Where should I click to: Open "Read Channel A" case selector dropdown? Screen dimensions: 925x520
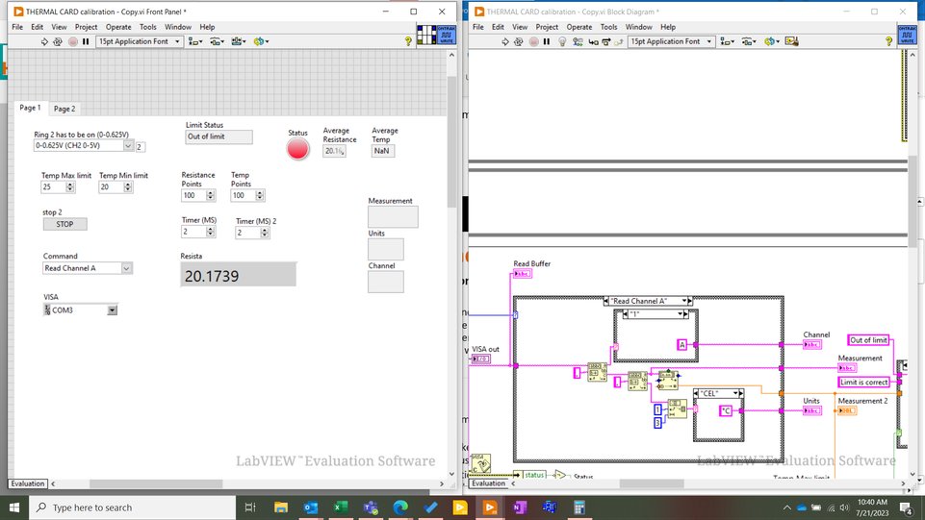[684, 301]
